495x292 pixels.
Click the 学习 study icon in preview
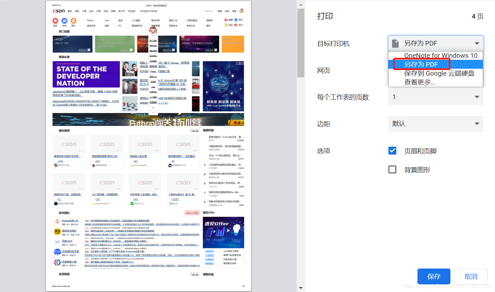click(x=236, y=25)
